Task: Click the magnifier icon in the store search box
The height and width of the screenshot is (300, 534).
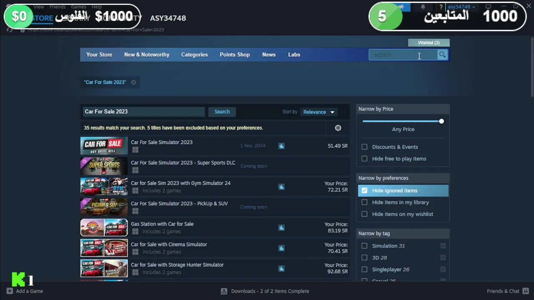Action: pyautogui.click(x=442, y=55)
